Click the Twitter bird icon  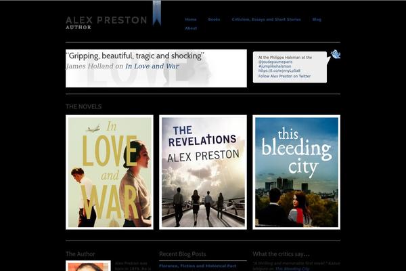coord(336,54)
